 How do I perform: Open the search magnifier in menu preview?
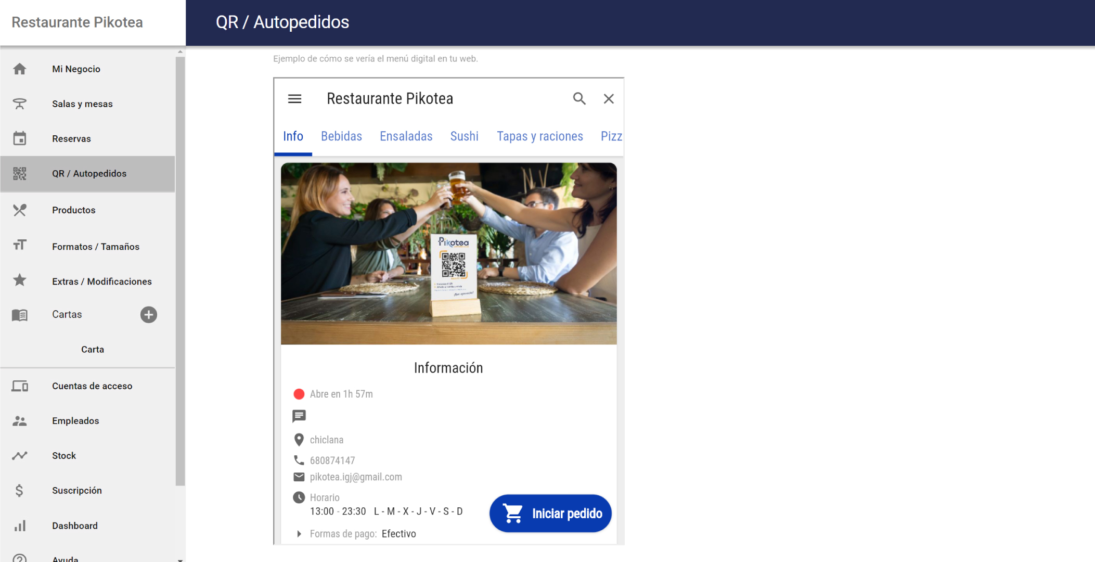(579, 98)
